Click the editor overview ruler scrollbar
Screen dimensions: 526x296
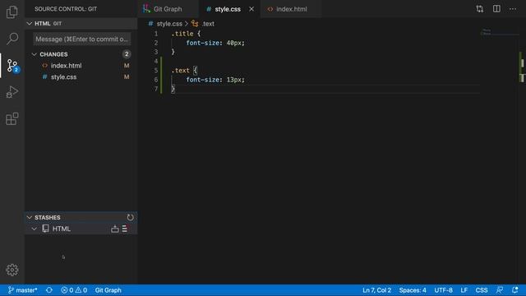[x=523, y=151]
